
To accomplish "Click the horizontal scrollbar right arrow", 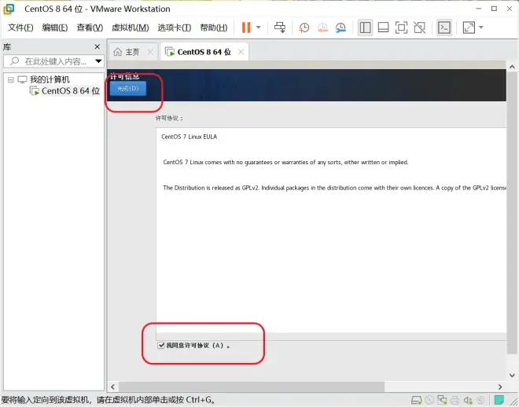I will pos(500,387).
